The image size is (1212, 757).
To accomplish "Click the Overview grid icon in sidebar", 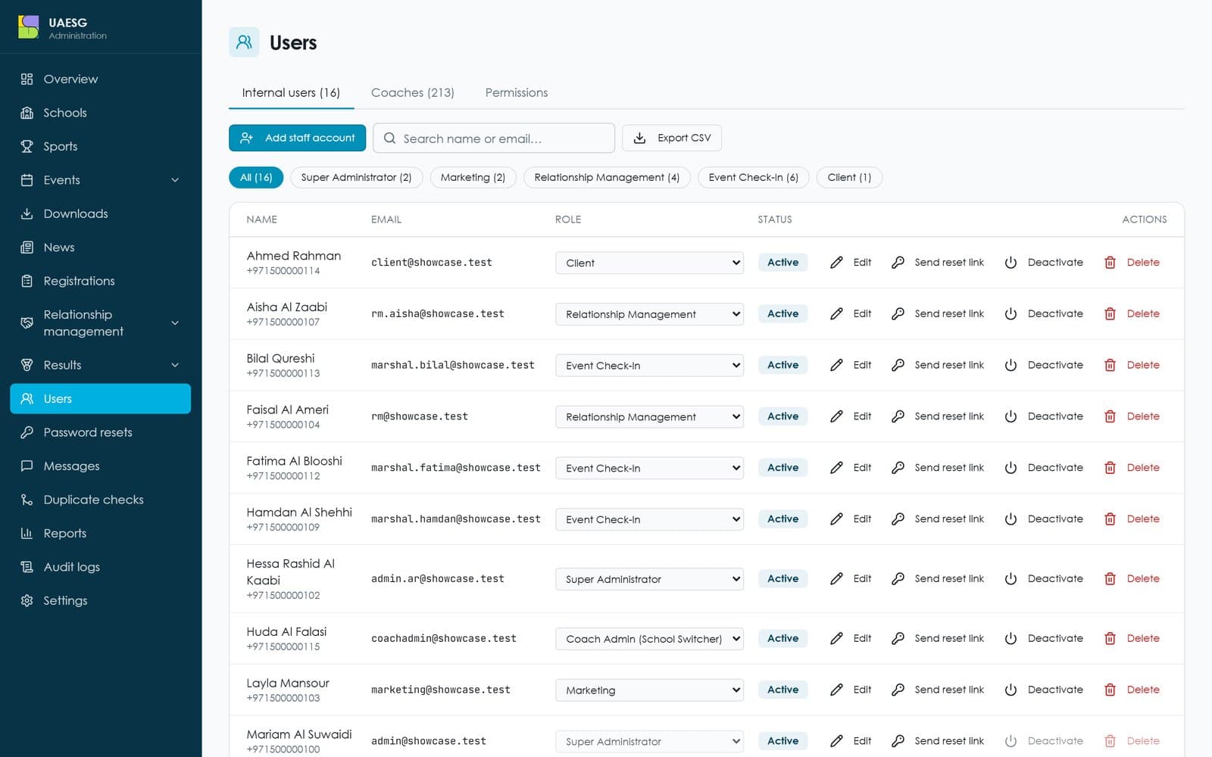I will click(27, 79).
